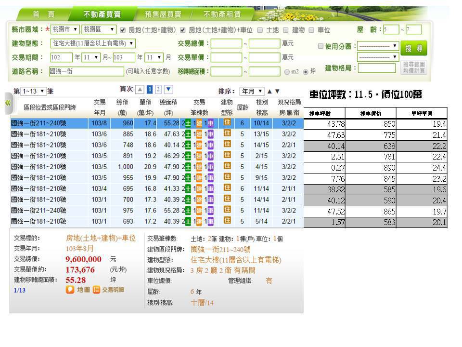
Task: Enable the 土地 checkbox
Action: coord(260,30)
